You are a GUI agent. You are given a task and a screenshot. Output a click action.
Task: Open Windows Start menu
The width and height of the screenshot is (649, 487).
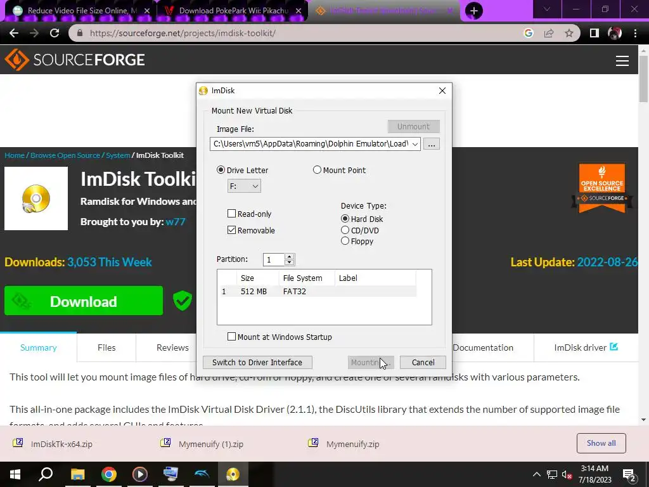tap(15, 474)
